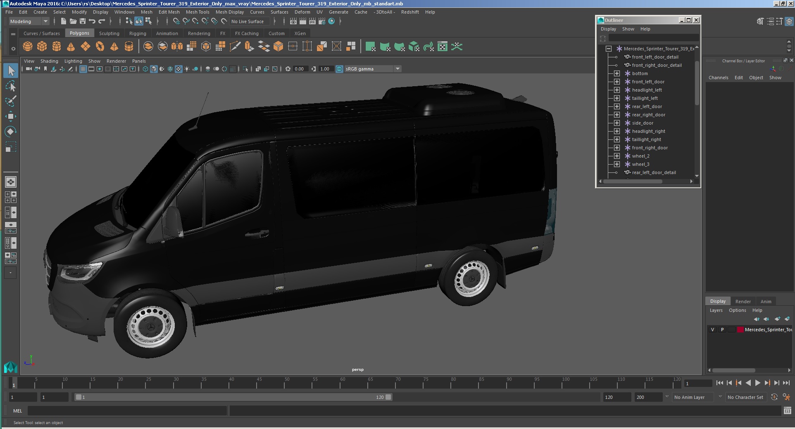Click the Redo arrow icon

coord(102,21)
